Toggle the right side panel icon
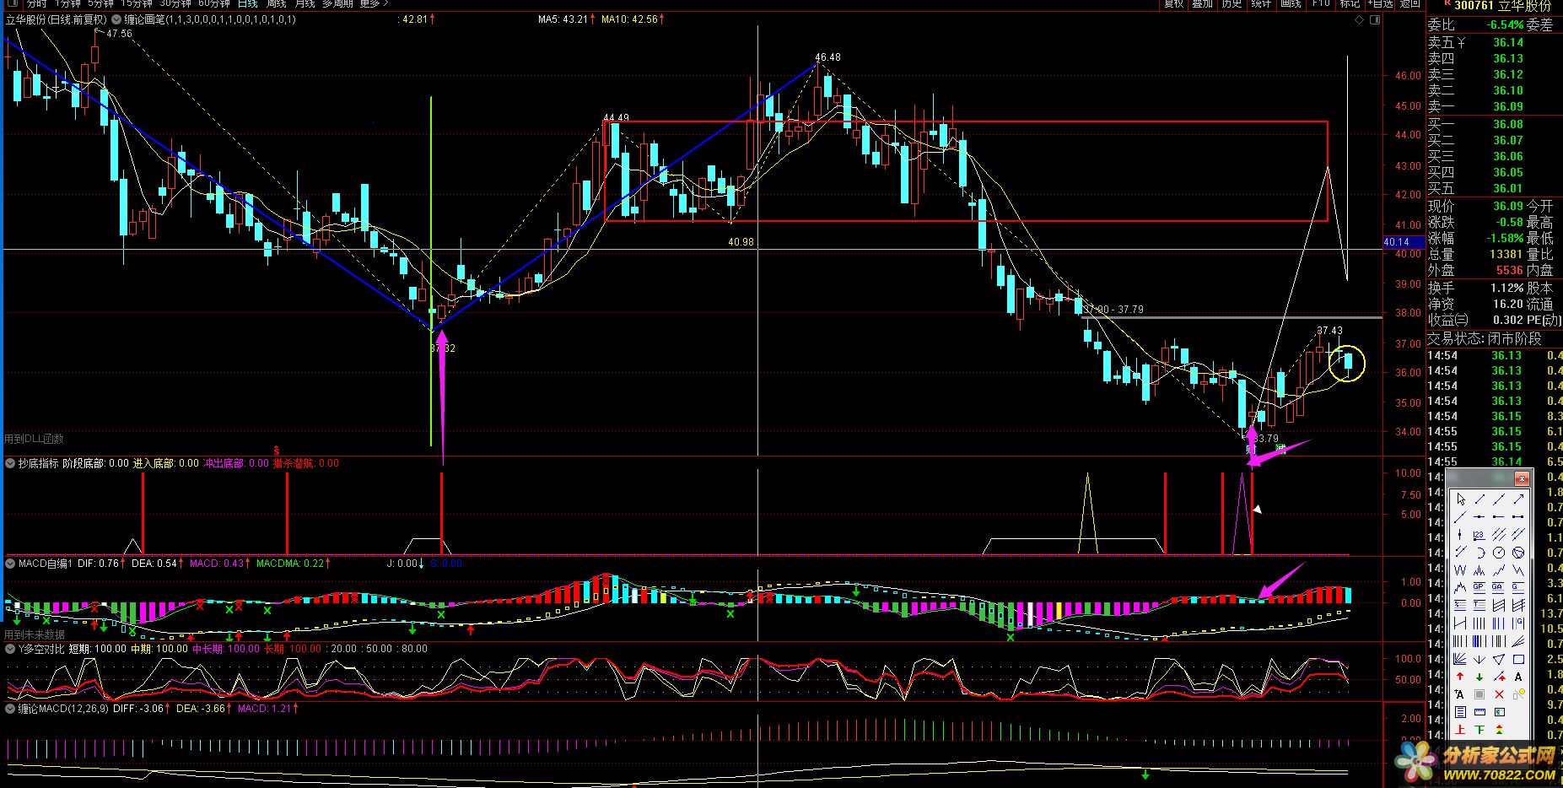This screenshot has width=1563, height=788. [1375, 19]
